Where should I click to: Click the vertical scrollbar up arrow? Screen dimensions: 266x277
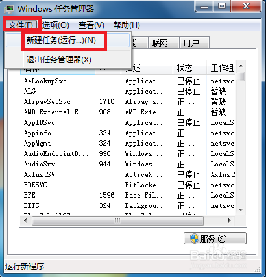(241, 66)
